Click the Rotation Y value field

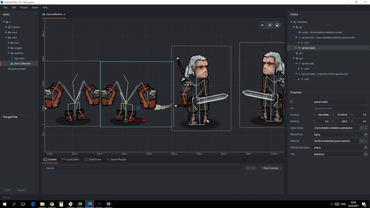pos(342,121)
